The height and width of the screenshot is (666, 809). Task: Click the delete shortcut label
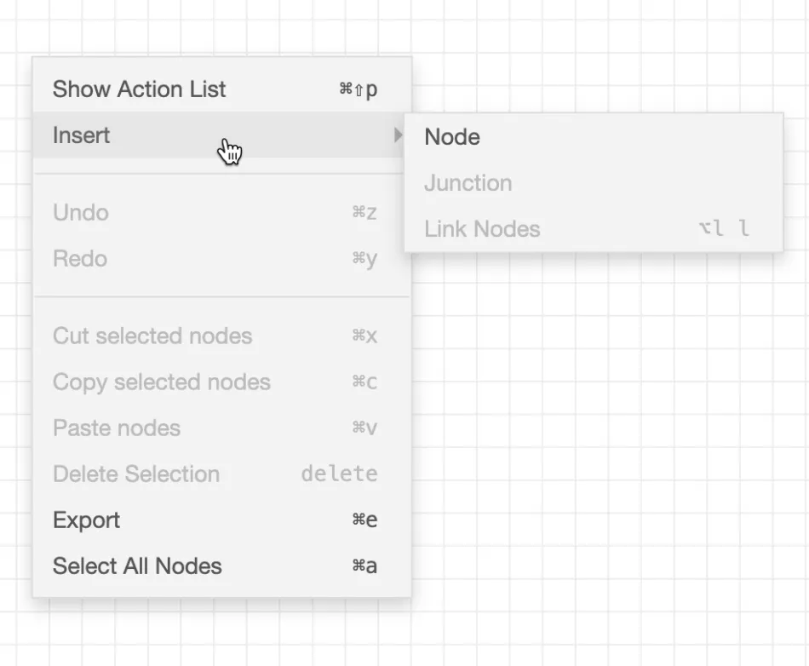(x=339, y=474)
